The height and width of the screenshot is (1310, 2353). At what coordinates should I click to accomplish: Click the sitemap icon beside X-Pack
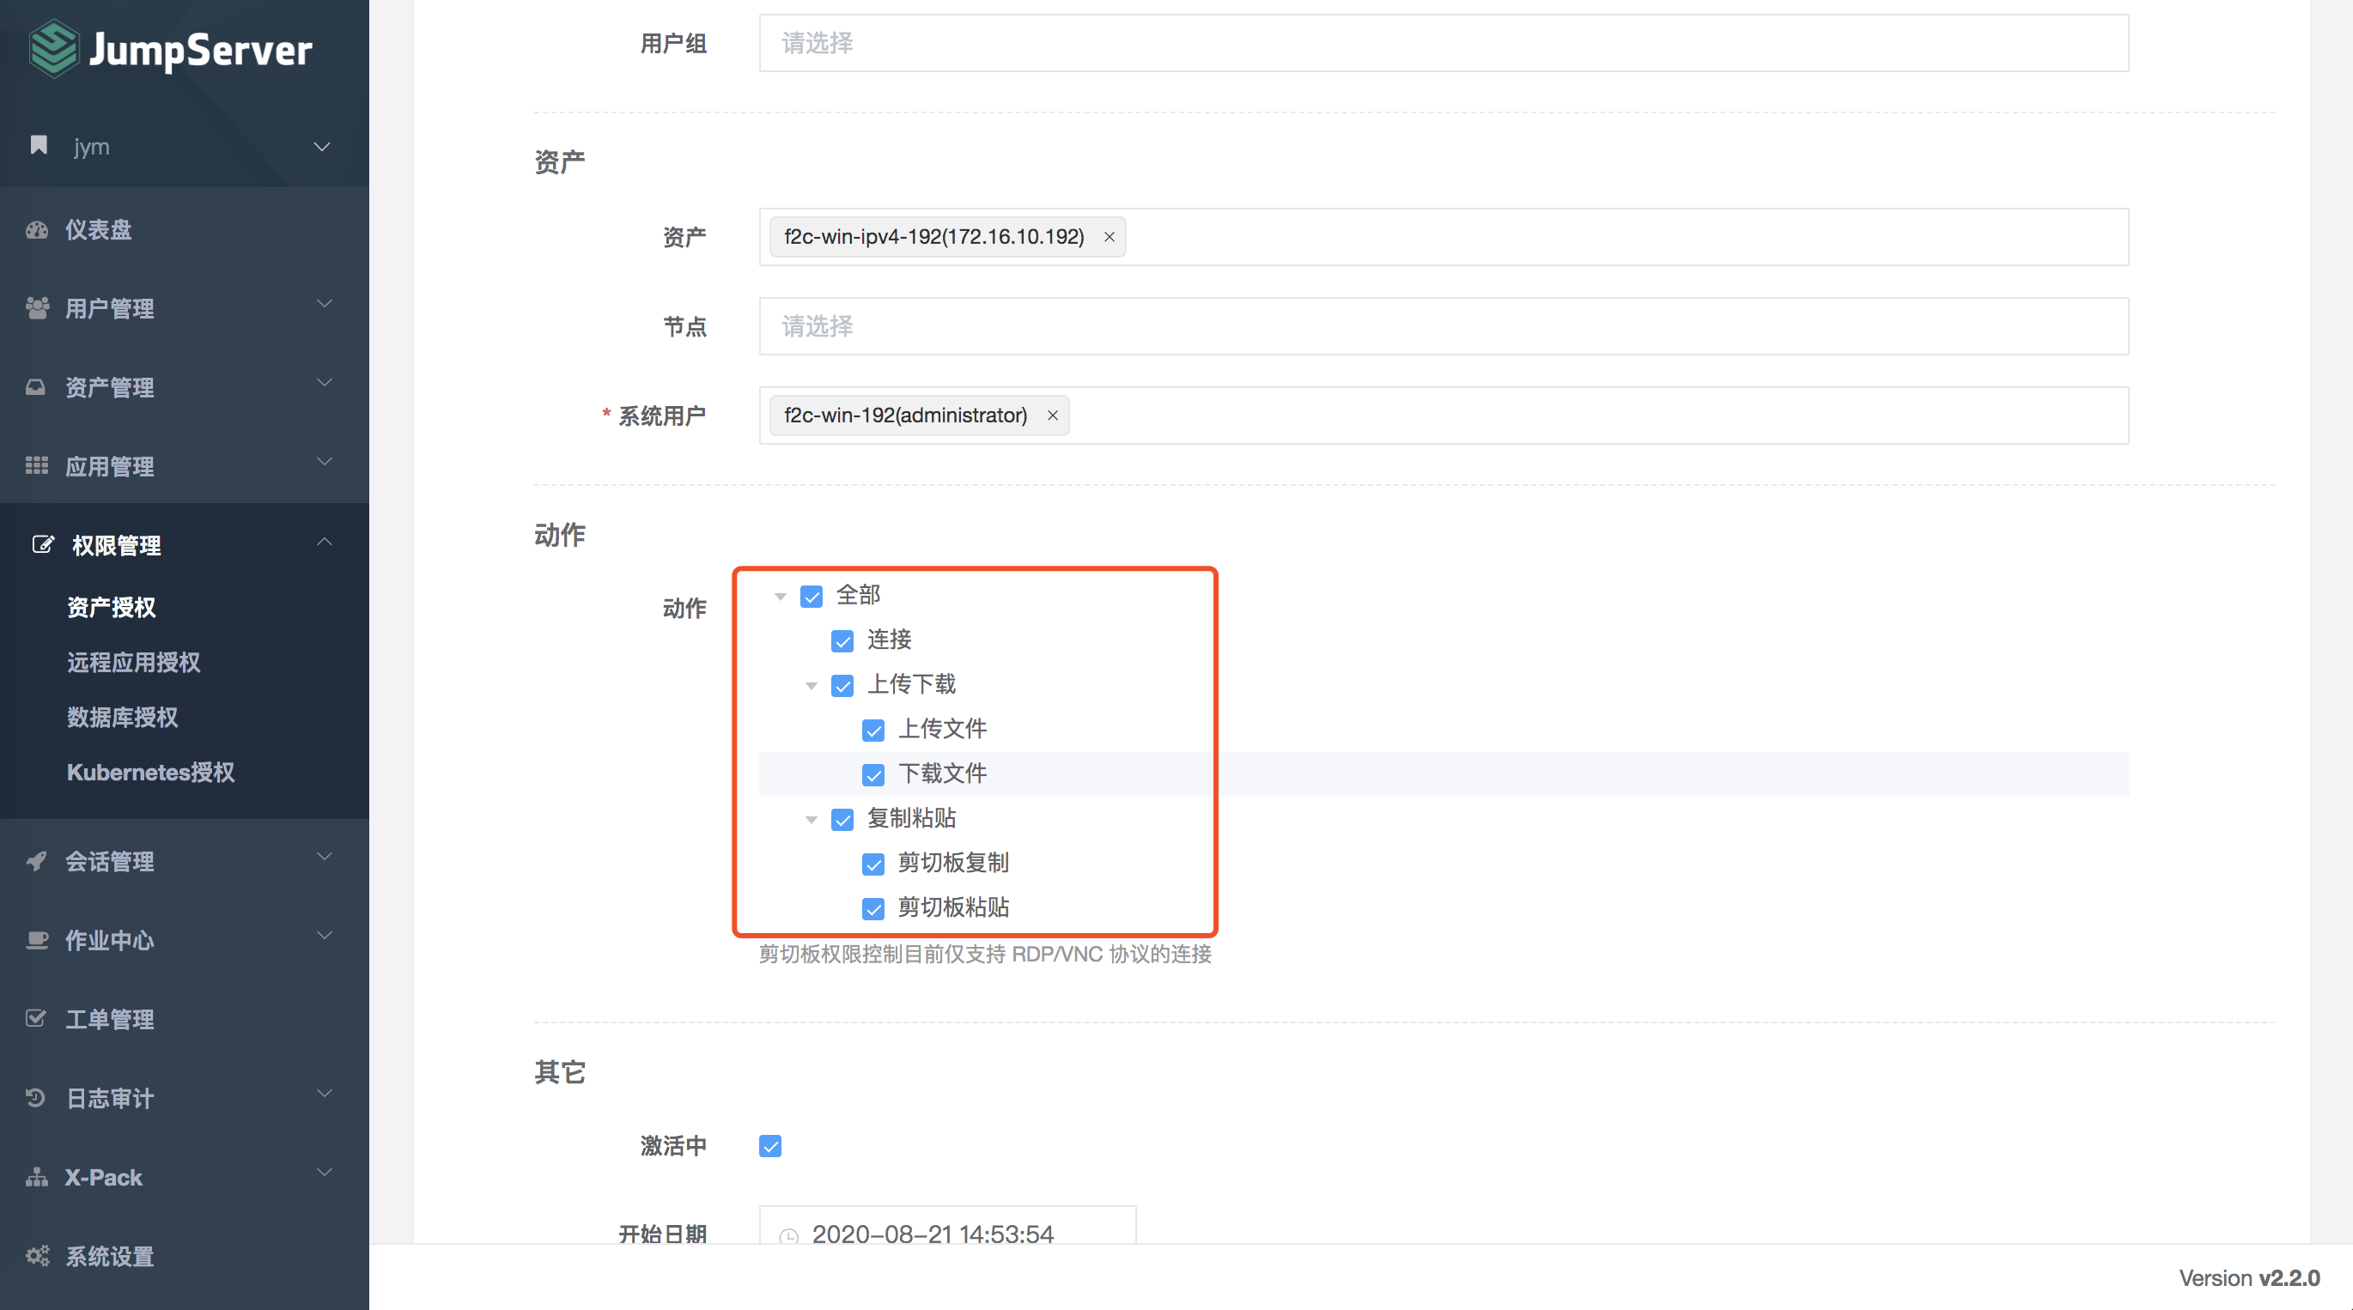pos(37,1177)
